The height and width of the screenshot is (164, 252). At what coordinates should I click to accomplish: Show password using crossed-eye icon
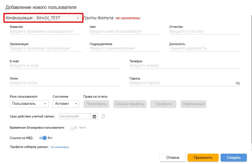(x=238, y=83)
